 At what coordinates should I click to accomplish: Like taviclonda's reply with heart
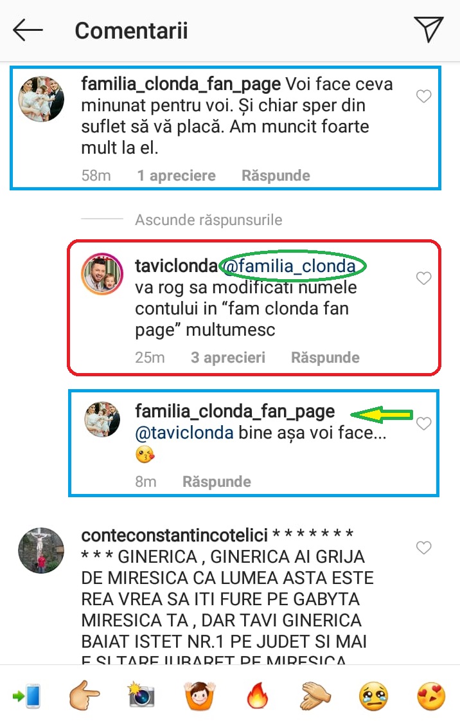pyautogui.click(x=423, y=278)
